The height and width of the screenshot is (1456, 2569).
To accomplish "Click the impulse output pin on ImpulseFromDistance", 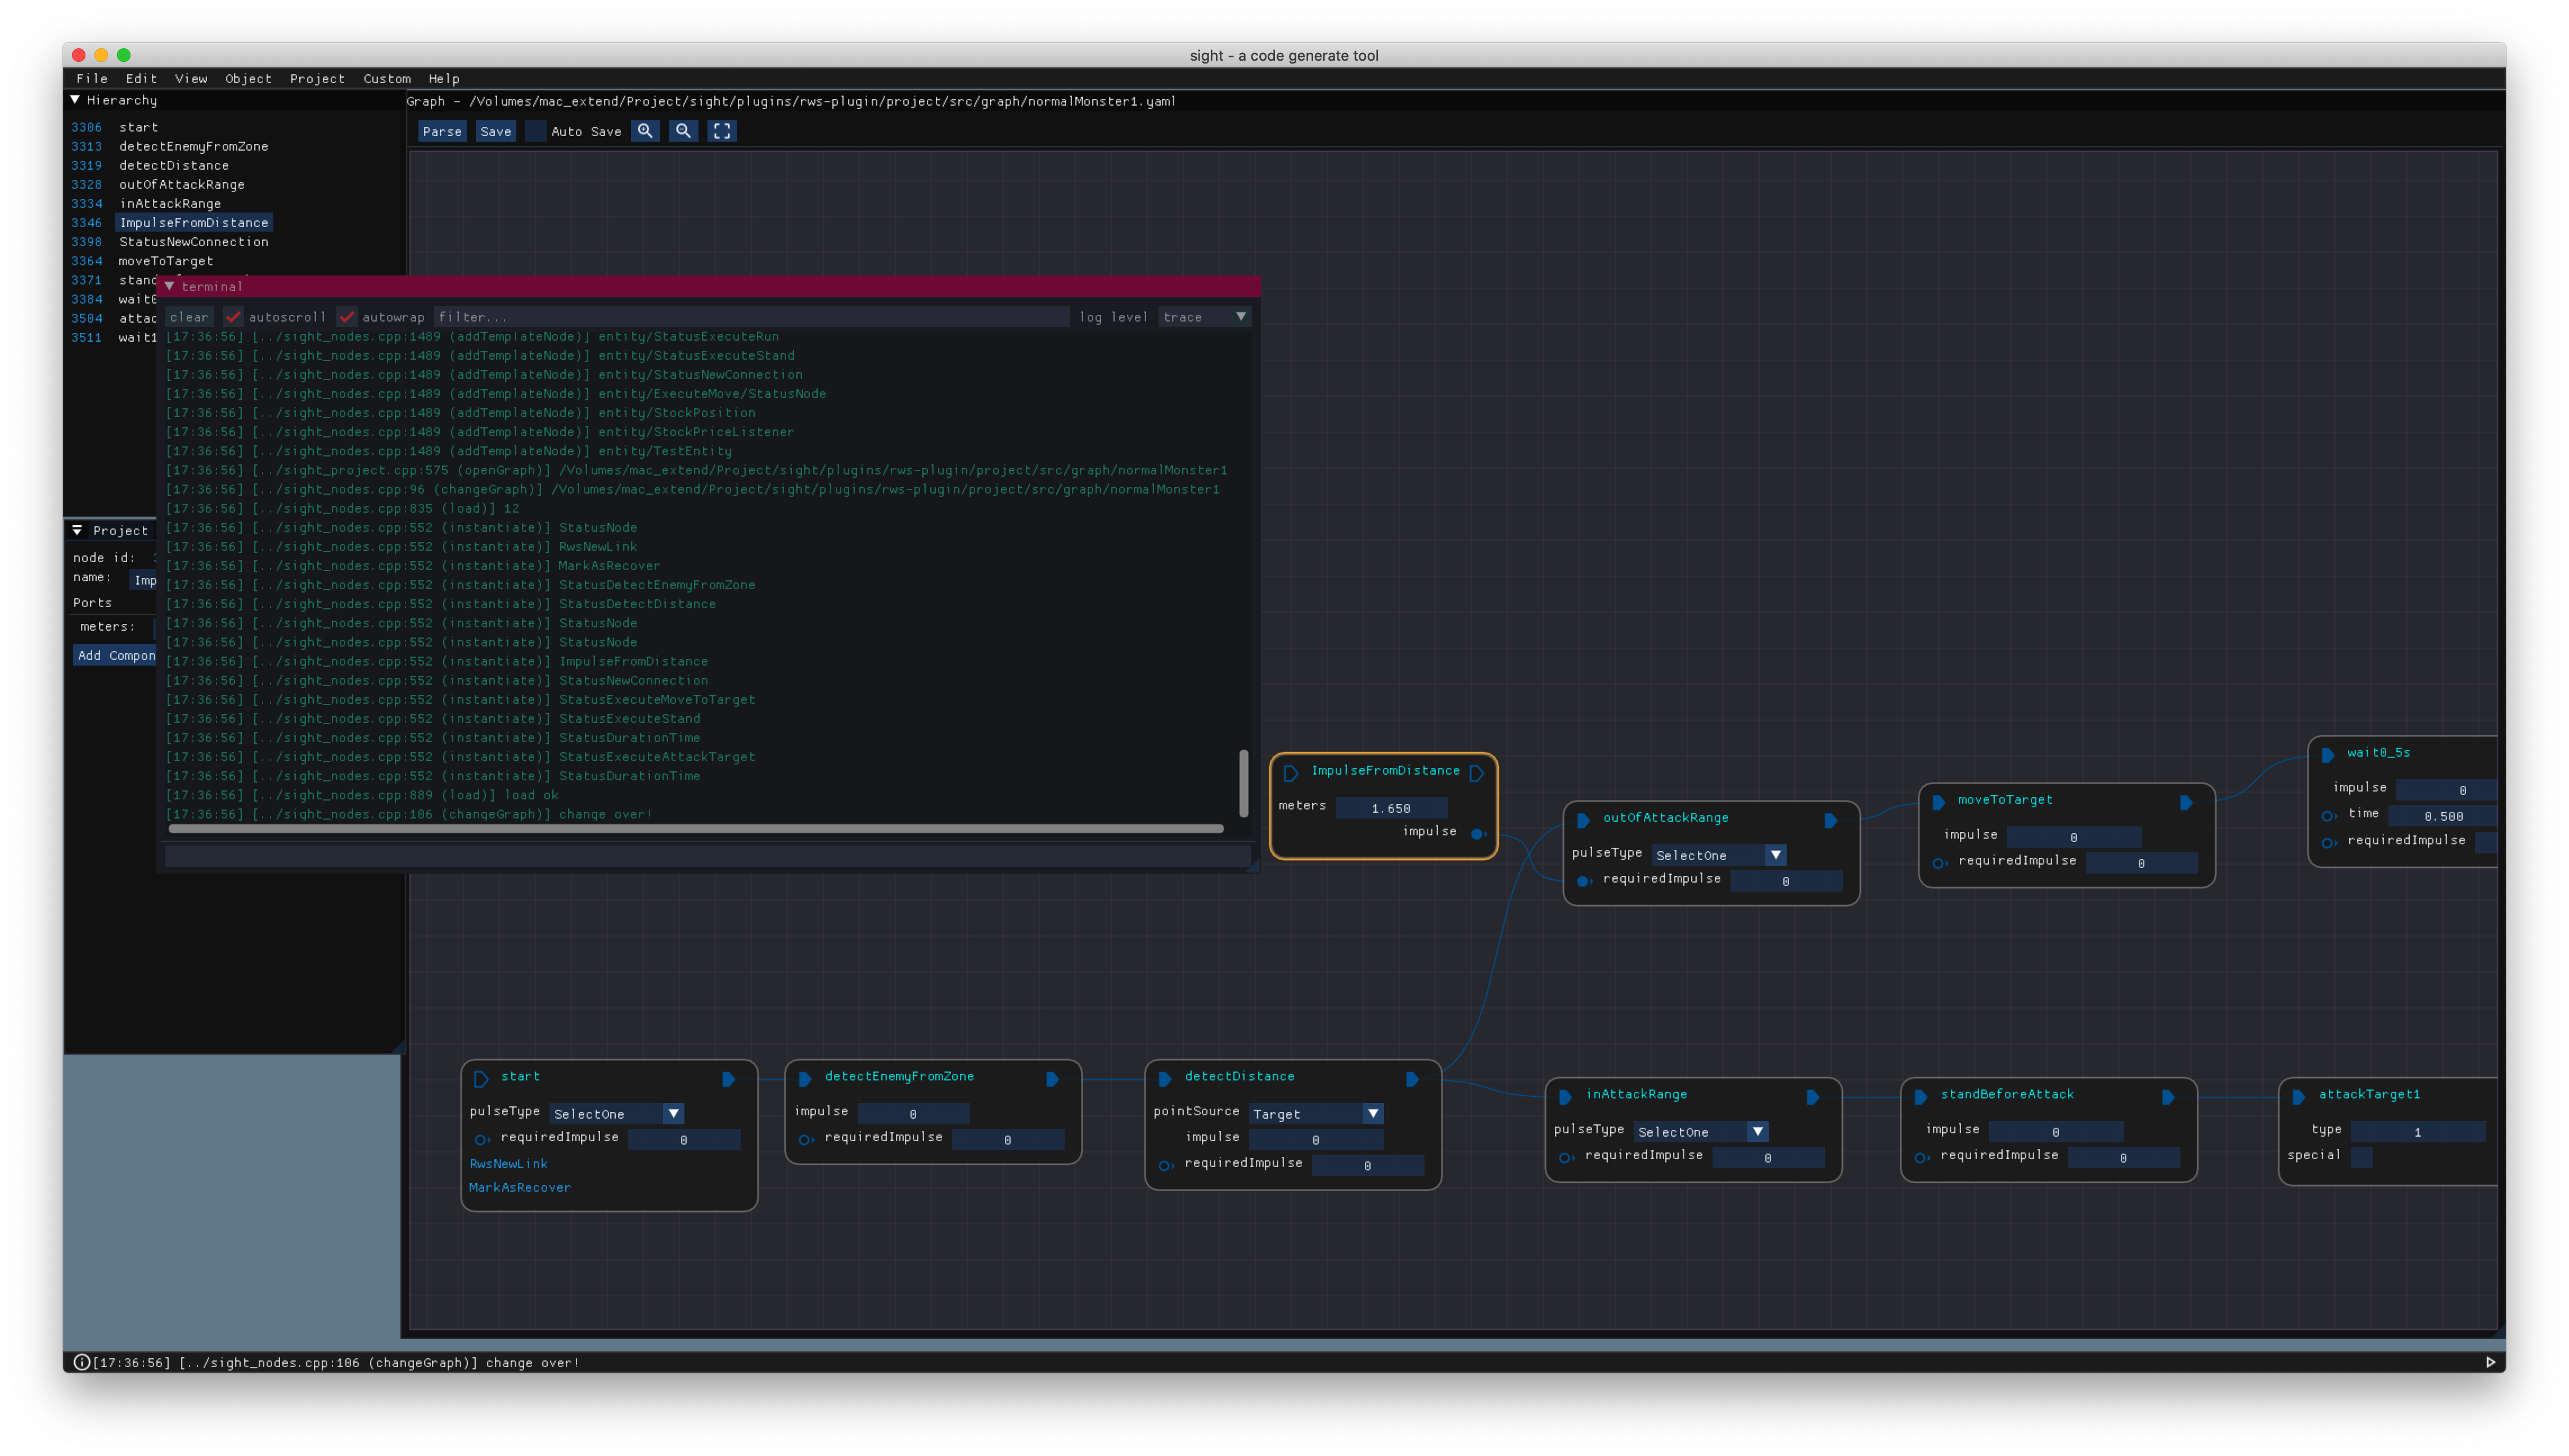I will (1477, 833).
